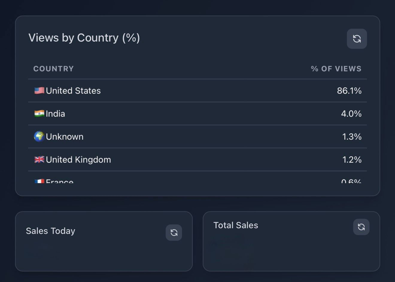Screen dimensions: 395x282
Task: Click the United Kingdom flag icon
Action: click(39, 160)
